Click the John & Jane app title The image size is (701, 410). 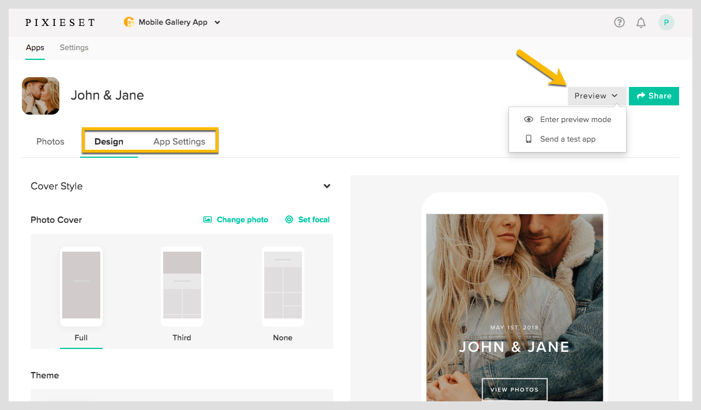107,96
